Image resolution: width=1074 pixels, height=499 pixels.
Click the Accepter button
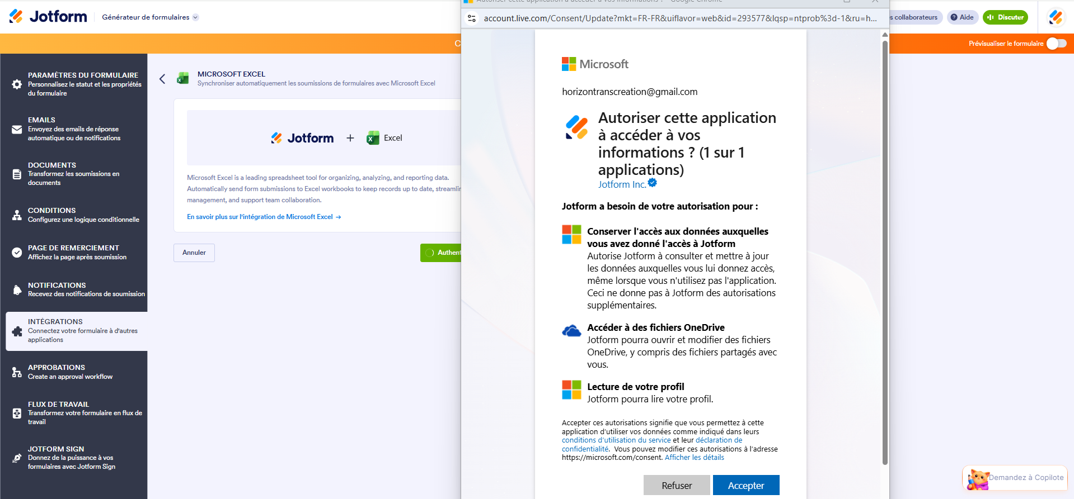pyautogui.click(x=746, y=485)
